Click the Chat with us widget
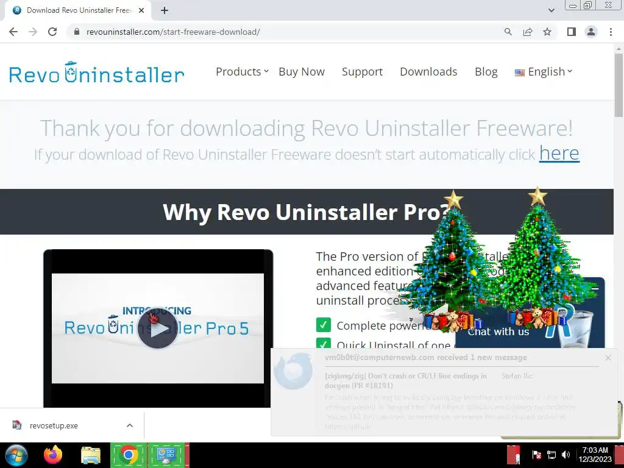Screen dimensions: 624x468 coord(498,331)
